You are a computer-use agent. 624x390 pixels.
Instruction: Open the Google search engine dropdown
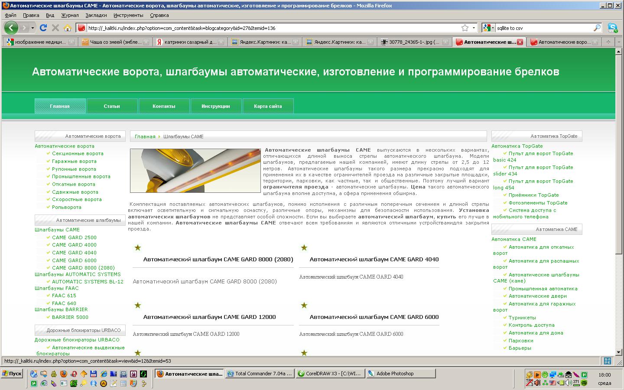[489, 28]
